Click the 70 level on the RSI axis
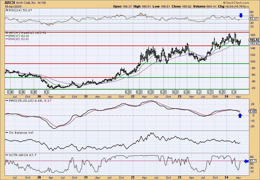260x180 pixels. click(252, 16)
